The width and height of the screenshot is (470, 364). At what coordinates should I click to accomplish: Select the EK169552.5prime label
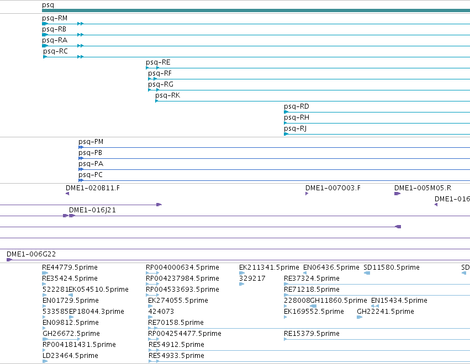[314, 312]
